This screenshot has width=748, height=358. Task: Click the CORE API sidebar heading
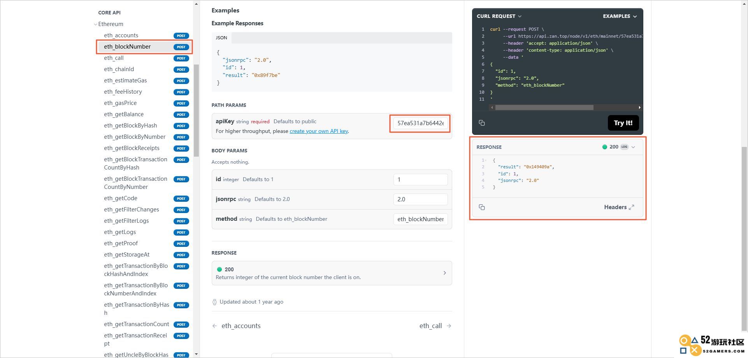tap(109, 12)
